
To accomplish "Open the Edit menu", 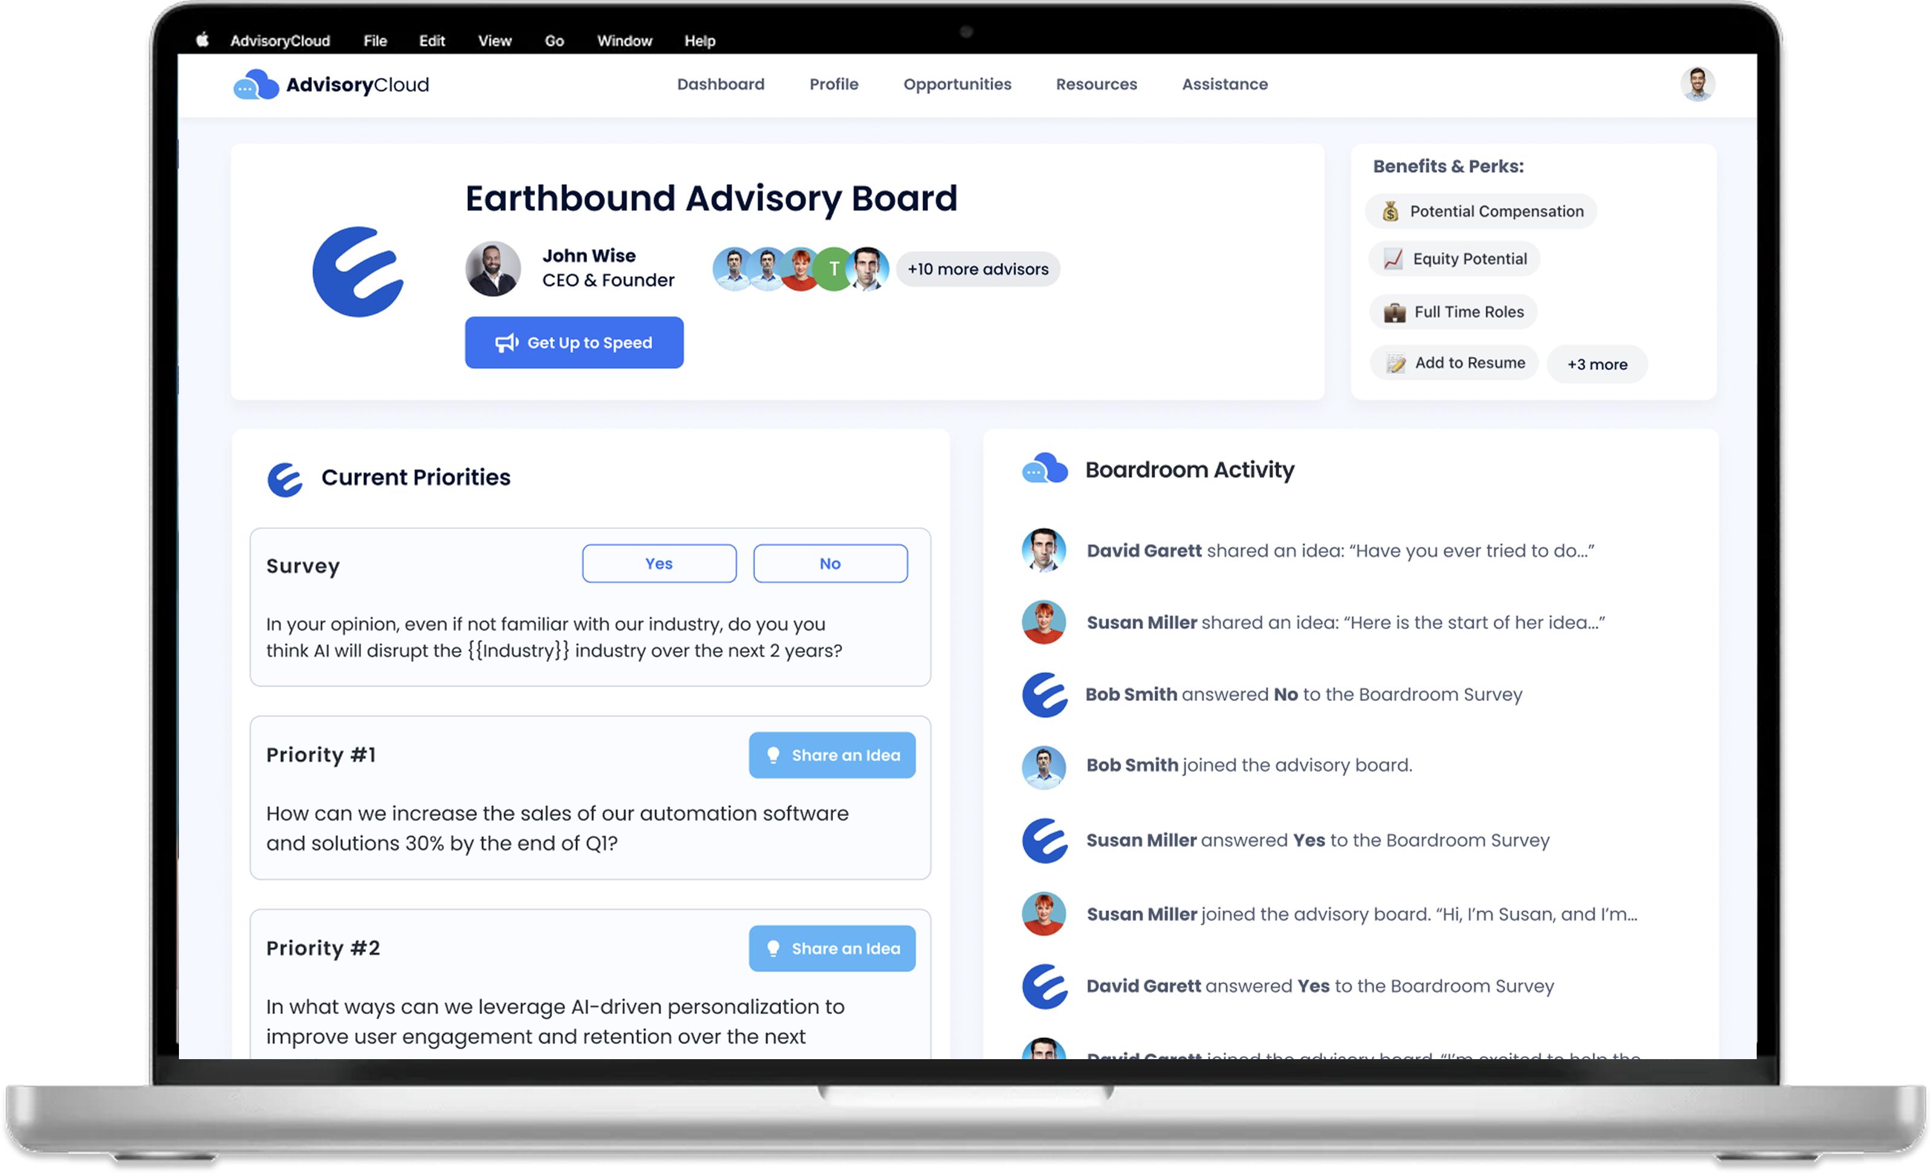I will [x=431, y=41].
